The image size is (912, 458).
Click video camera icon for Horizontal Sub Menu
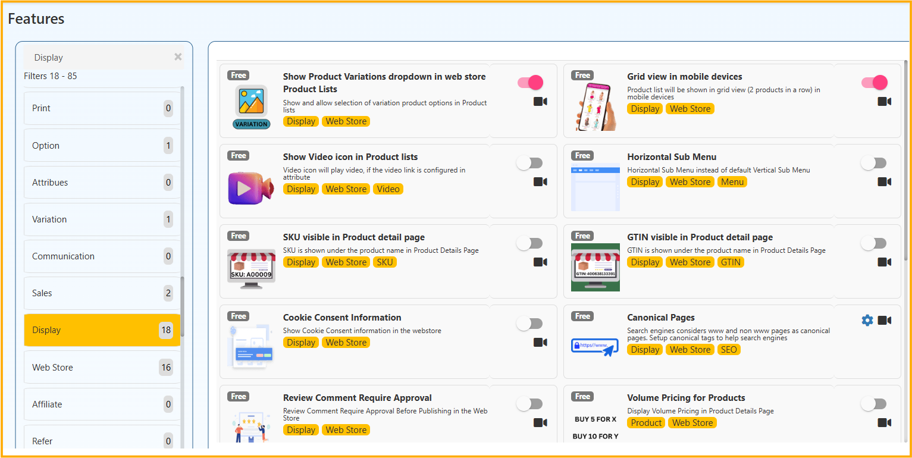click(885, 182)
